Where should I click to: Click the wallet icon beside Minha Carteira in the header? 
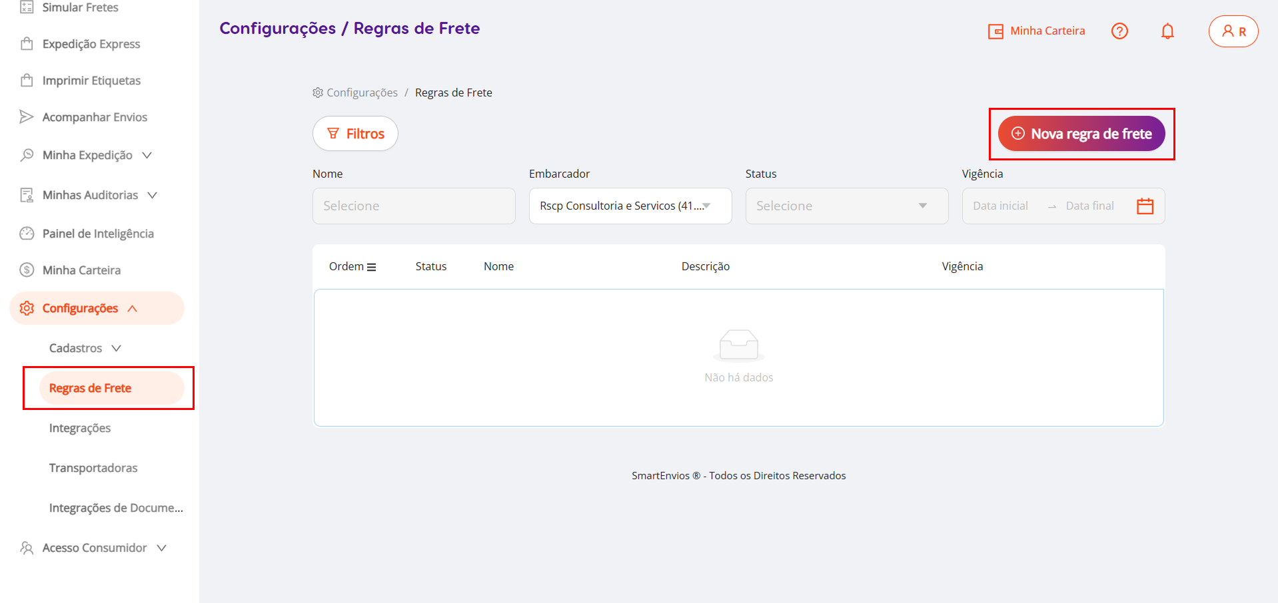(995, 31)
